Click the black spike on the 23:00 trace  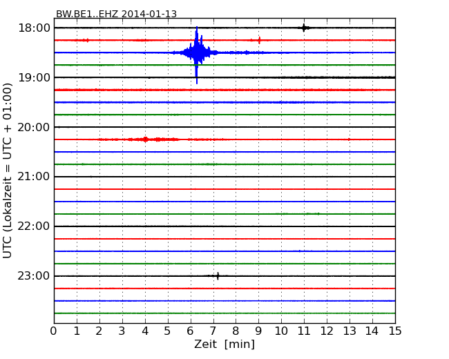(x=218, y=275)
